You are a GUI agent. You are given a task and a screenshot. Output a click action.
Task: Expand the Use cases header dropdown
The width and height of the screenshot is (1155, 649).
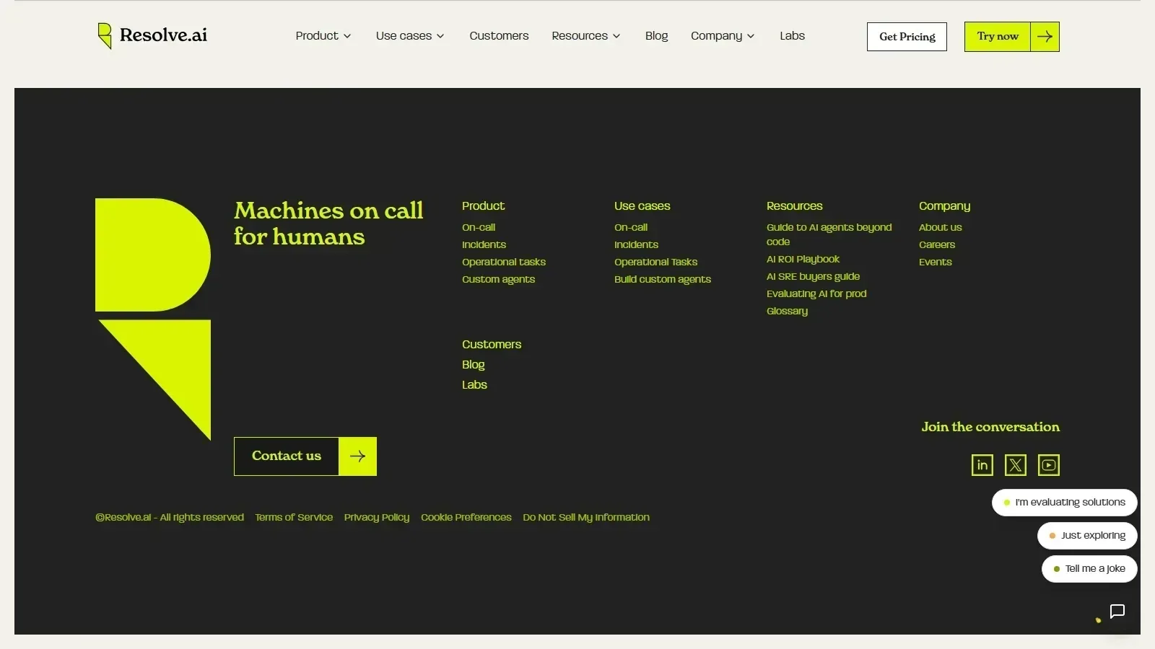tap(410, 36)
